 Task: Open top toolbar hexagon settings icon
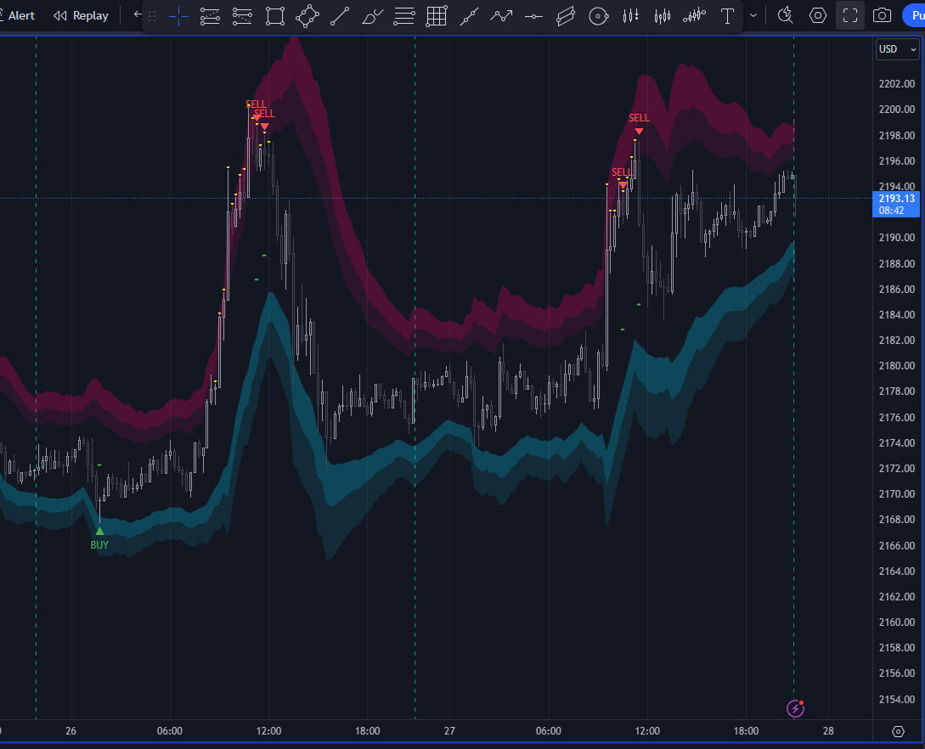(818, 16)
